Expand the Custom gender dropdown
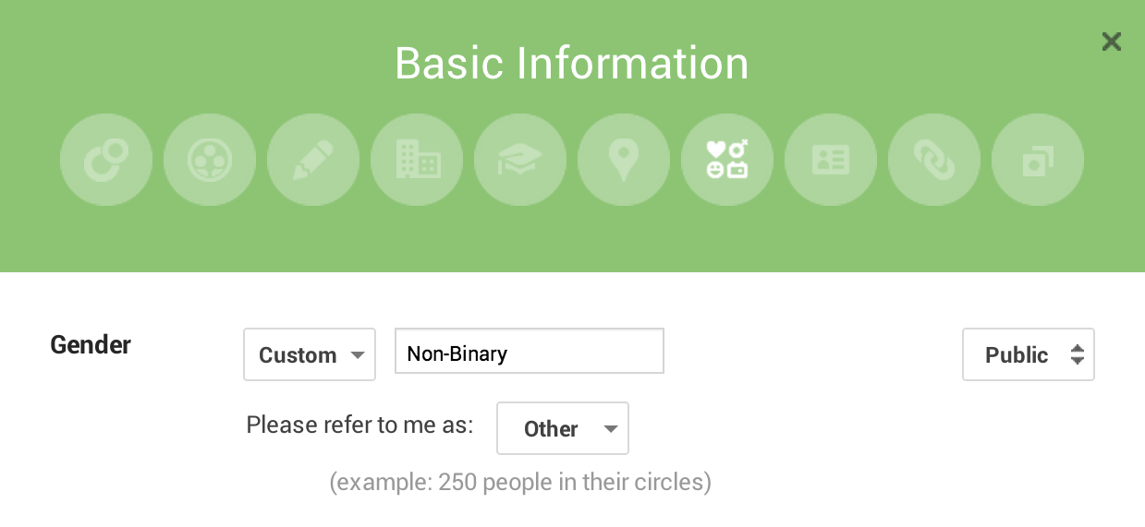Screen dimensions: 1145x527 point(310,354)
